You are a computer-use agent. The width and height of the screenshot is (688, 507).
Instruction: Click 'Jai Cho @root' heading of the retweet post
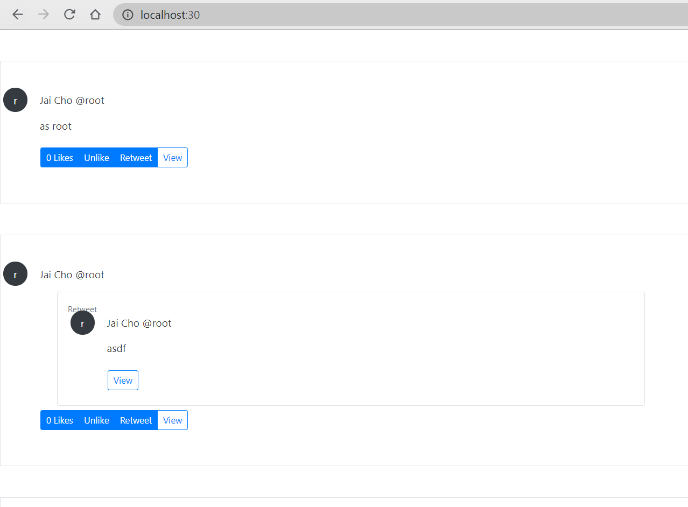[x=72, y=275]
